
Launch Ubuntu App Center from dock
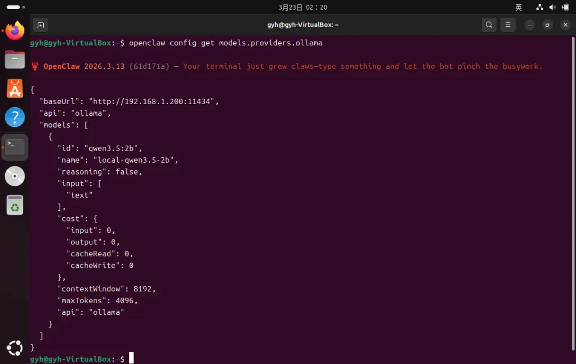[15, 89]
